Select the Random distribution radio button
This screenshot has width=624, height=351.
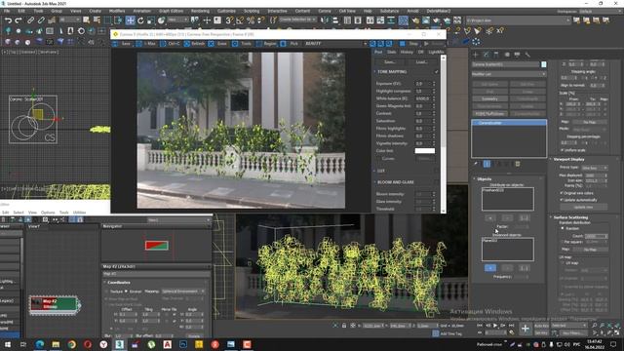tap(563, 228)
